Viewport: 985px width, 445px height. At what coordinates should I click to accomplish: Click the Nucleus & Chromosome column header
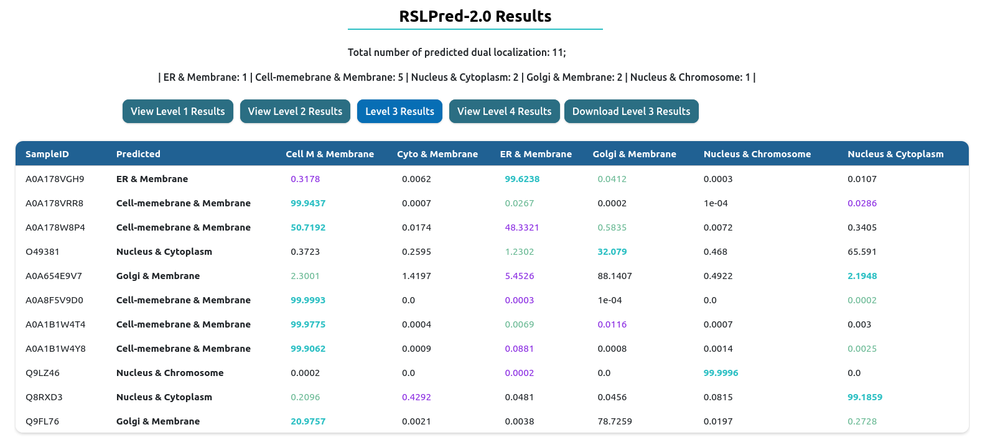tap(757, 154)
